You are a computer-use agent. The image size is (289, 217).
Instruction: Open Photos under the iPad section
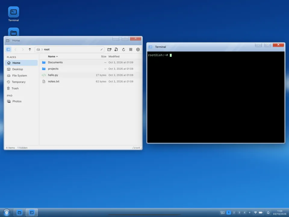[21, 101]
